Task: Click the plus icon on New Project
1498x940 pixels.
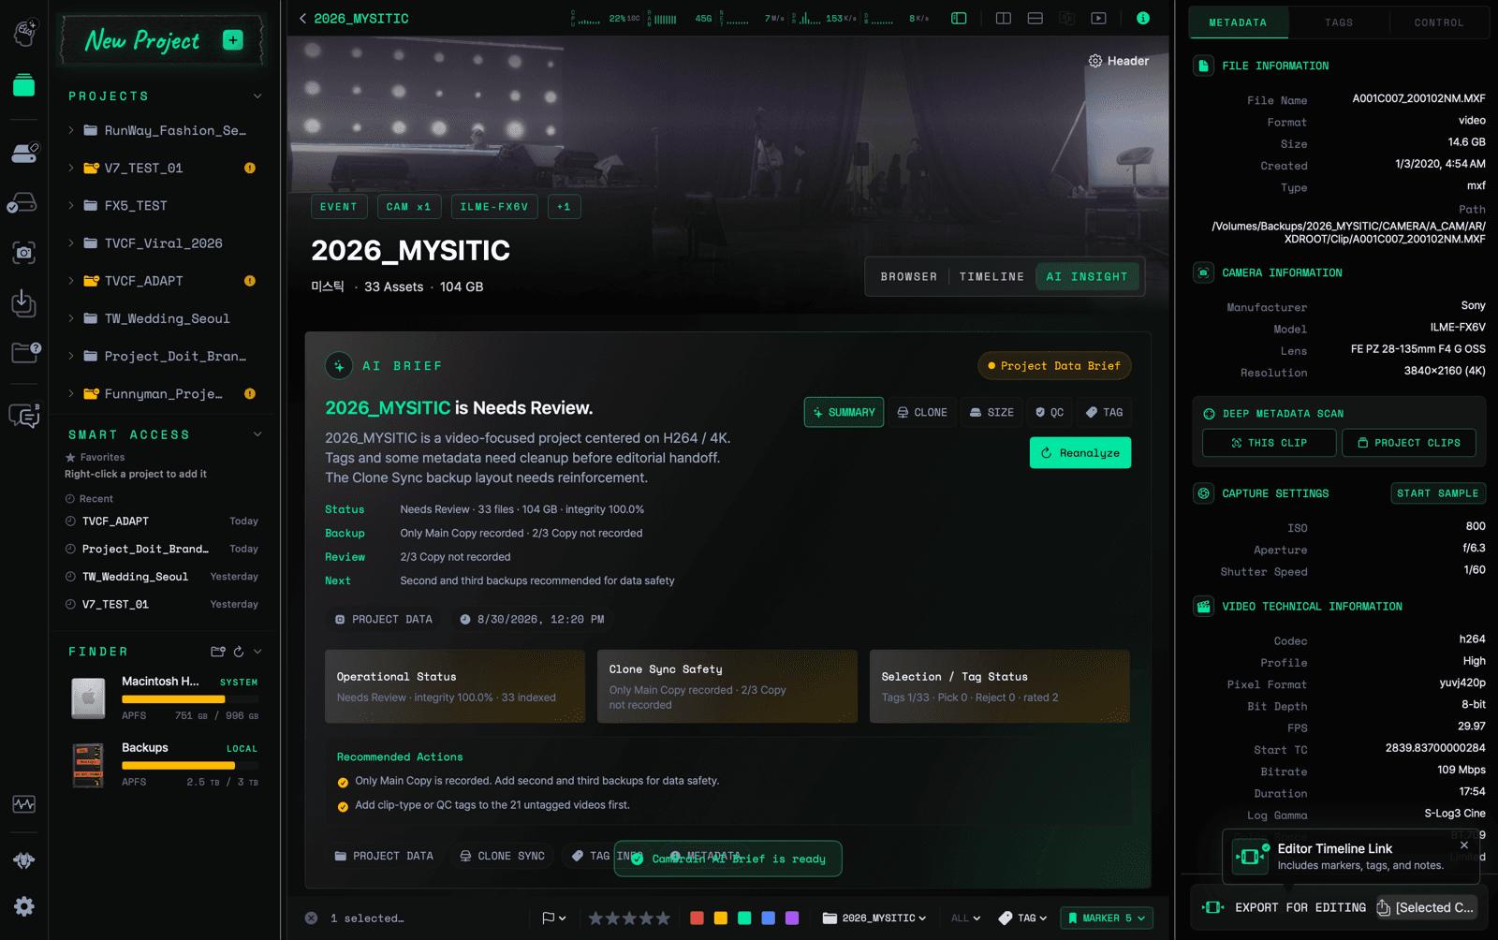Action: [x=233, y=39]
